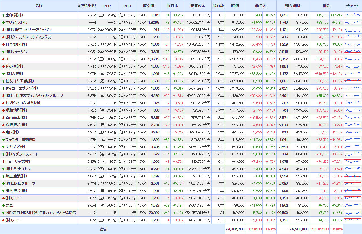Click the red down arrow next to 日本郵政(株)

point(3,44)
